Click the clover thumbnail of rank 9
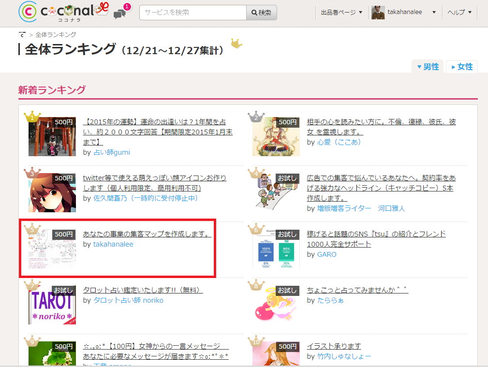The image size is (488, 367). 52,353
